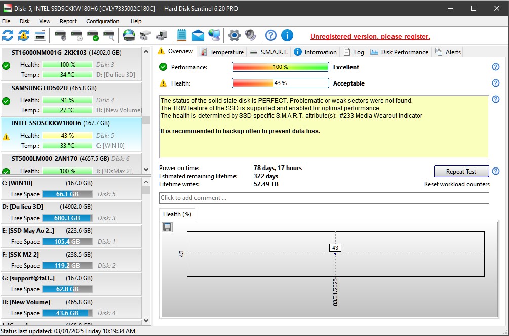The width and height of the screenshot is (509, 336).
Task: Switch to the Temperature tab
Action: tap(222, 52)
